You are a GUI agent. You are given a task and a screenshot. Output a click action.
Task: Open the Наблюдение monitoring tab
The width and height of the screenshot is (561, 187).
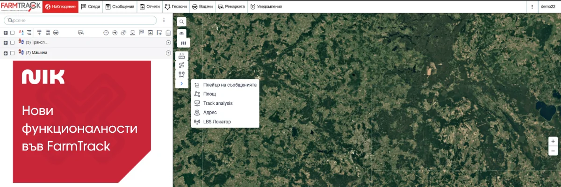[60, 7]
